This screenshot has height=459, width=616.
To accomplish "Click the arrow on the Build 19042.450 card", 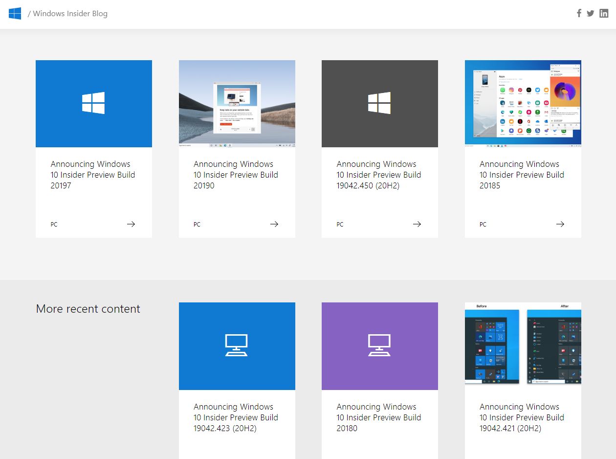I will [417, 224].
